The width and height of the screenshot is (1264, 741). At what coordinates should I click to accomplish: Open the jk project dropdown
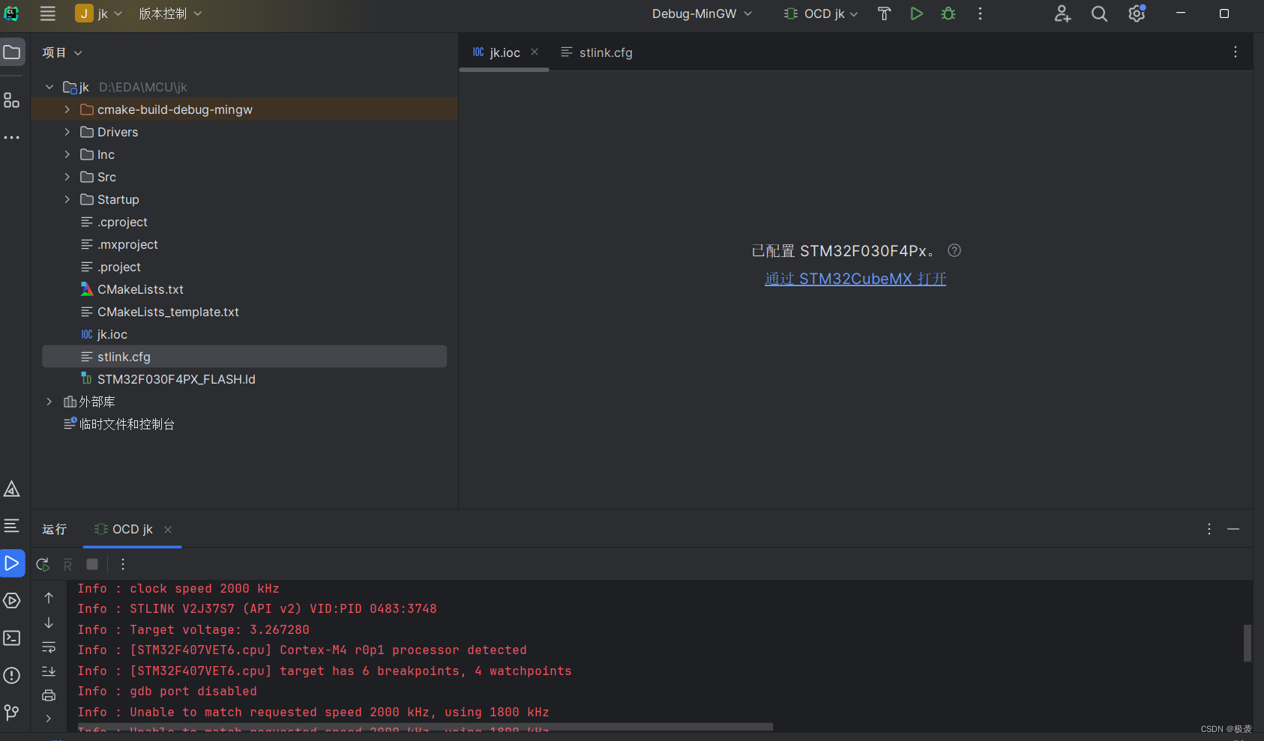point(100,13)
